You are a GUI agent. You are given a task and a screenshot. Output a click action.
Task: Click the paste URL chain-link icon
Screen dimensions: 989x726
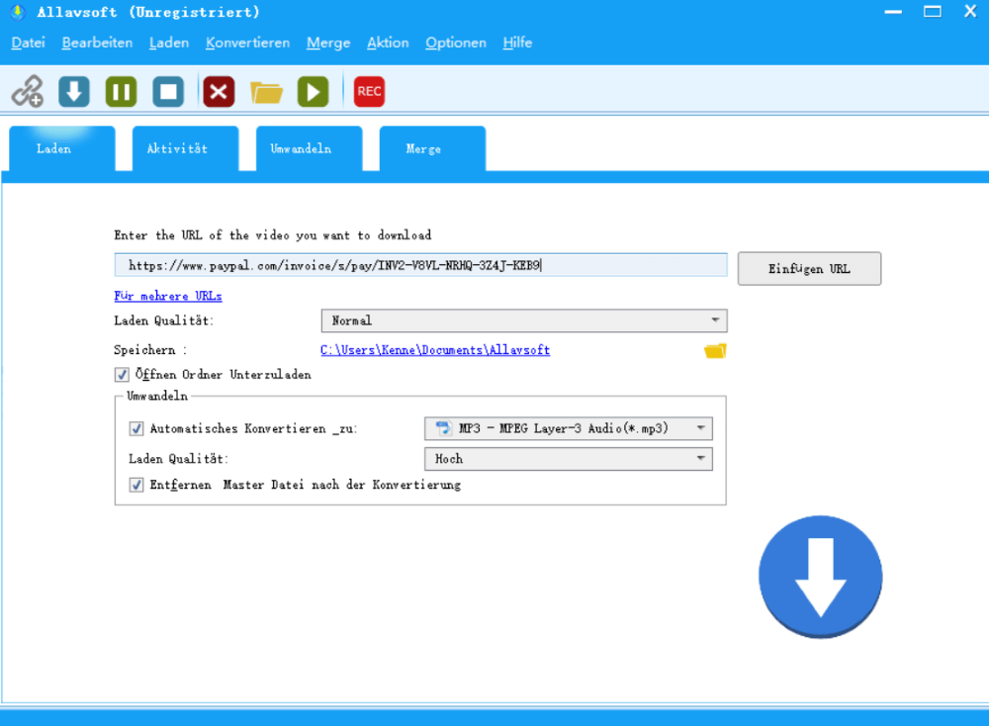28,91
